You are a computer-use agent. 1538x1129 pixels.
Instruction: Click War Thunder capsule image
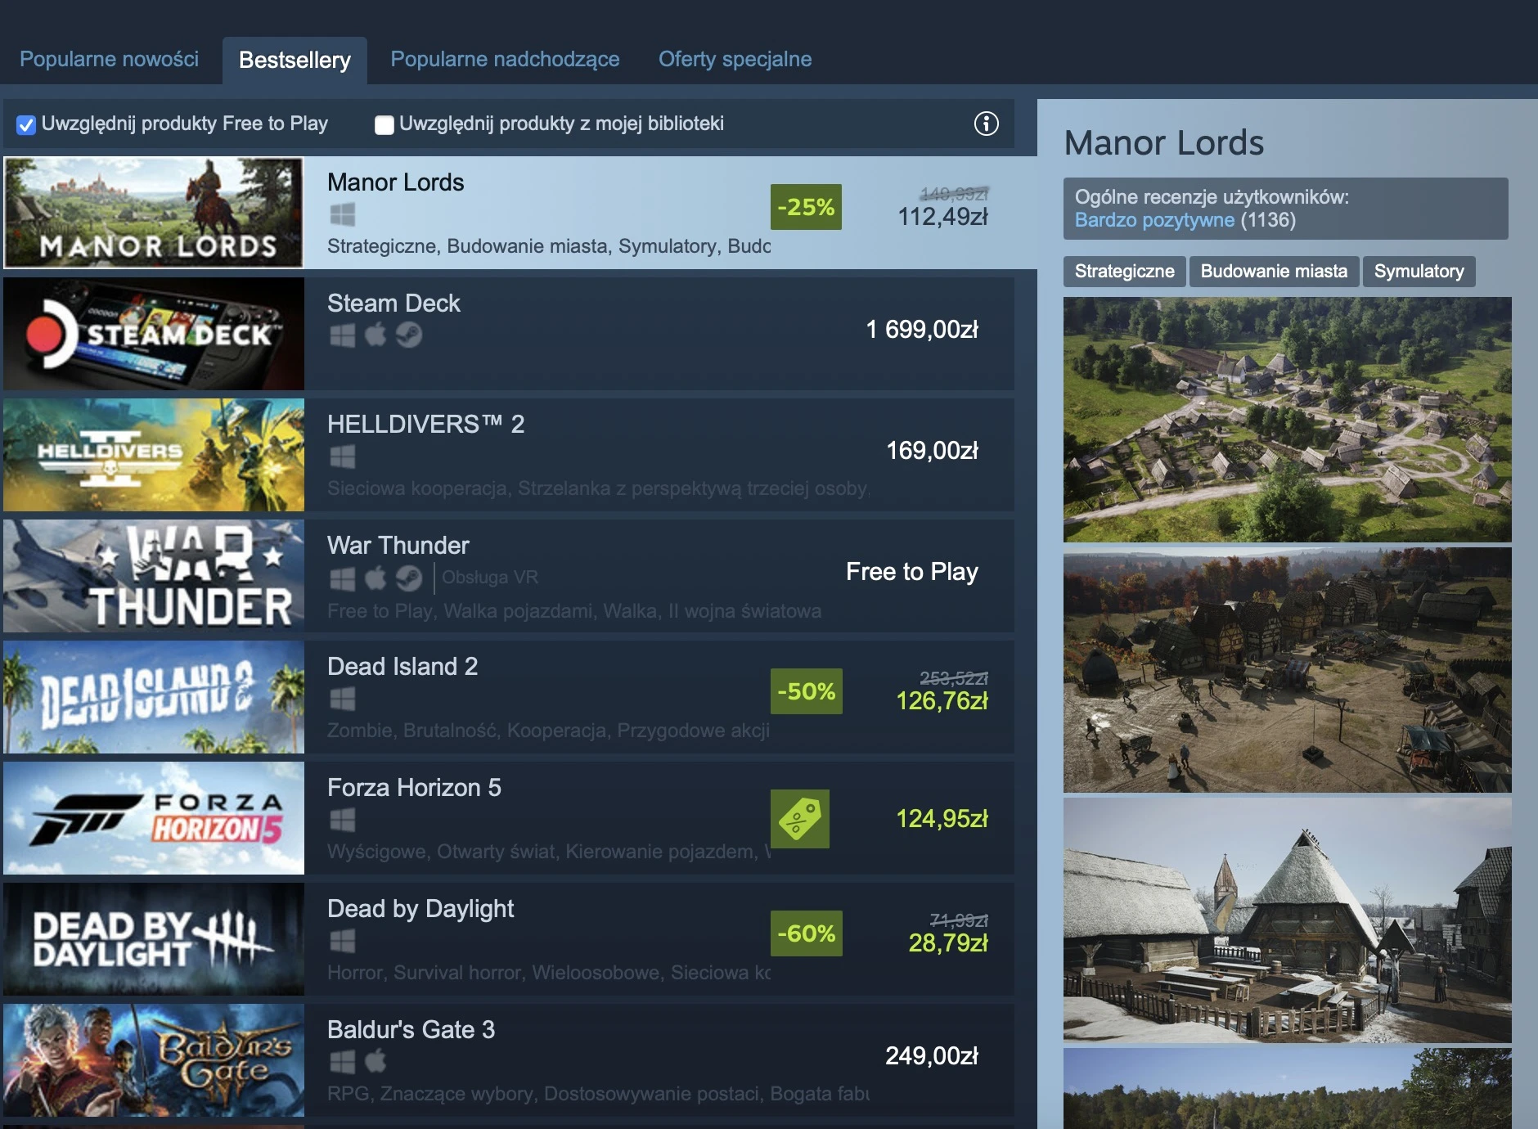(154, 576)
